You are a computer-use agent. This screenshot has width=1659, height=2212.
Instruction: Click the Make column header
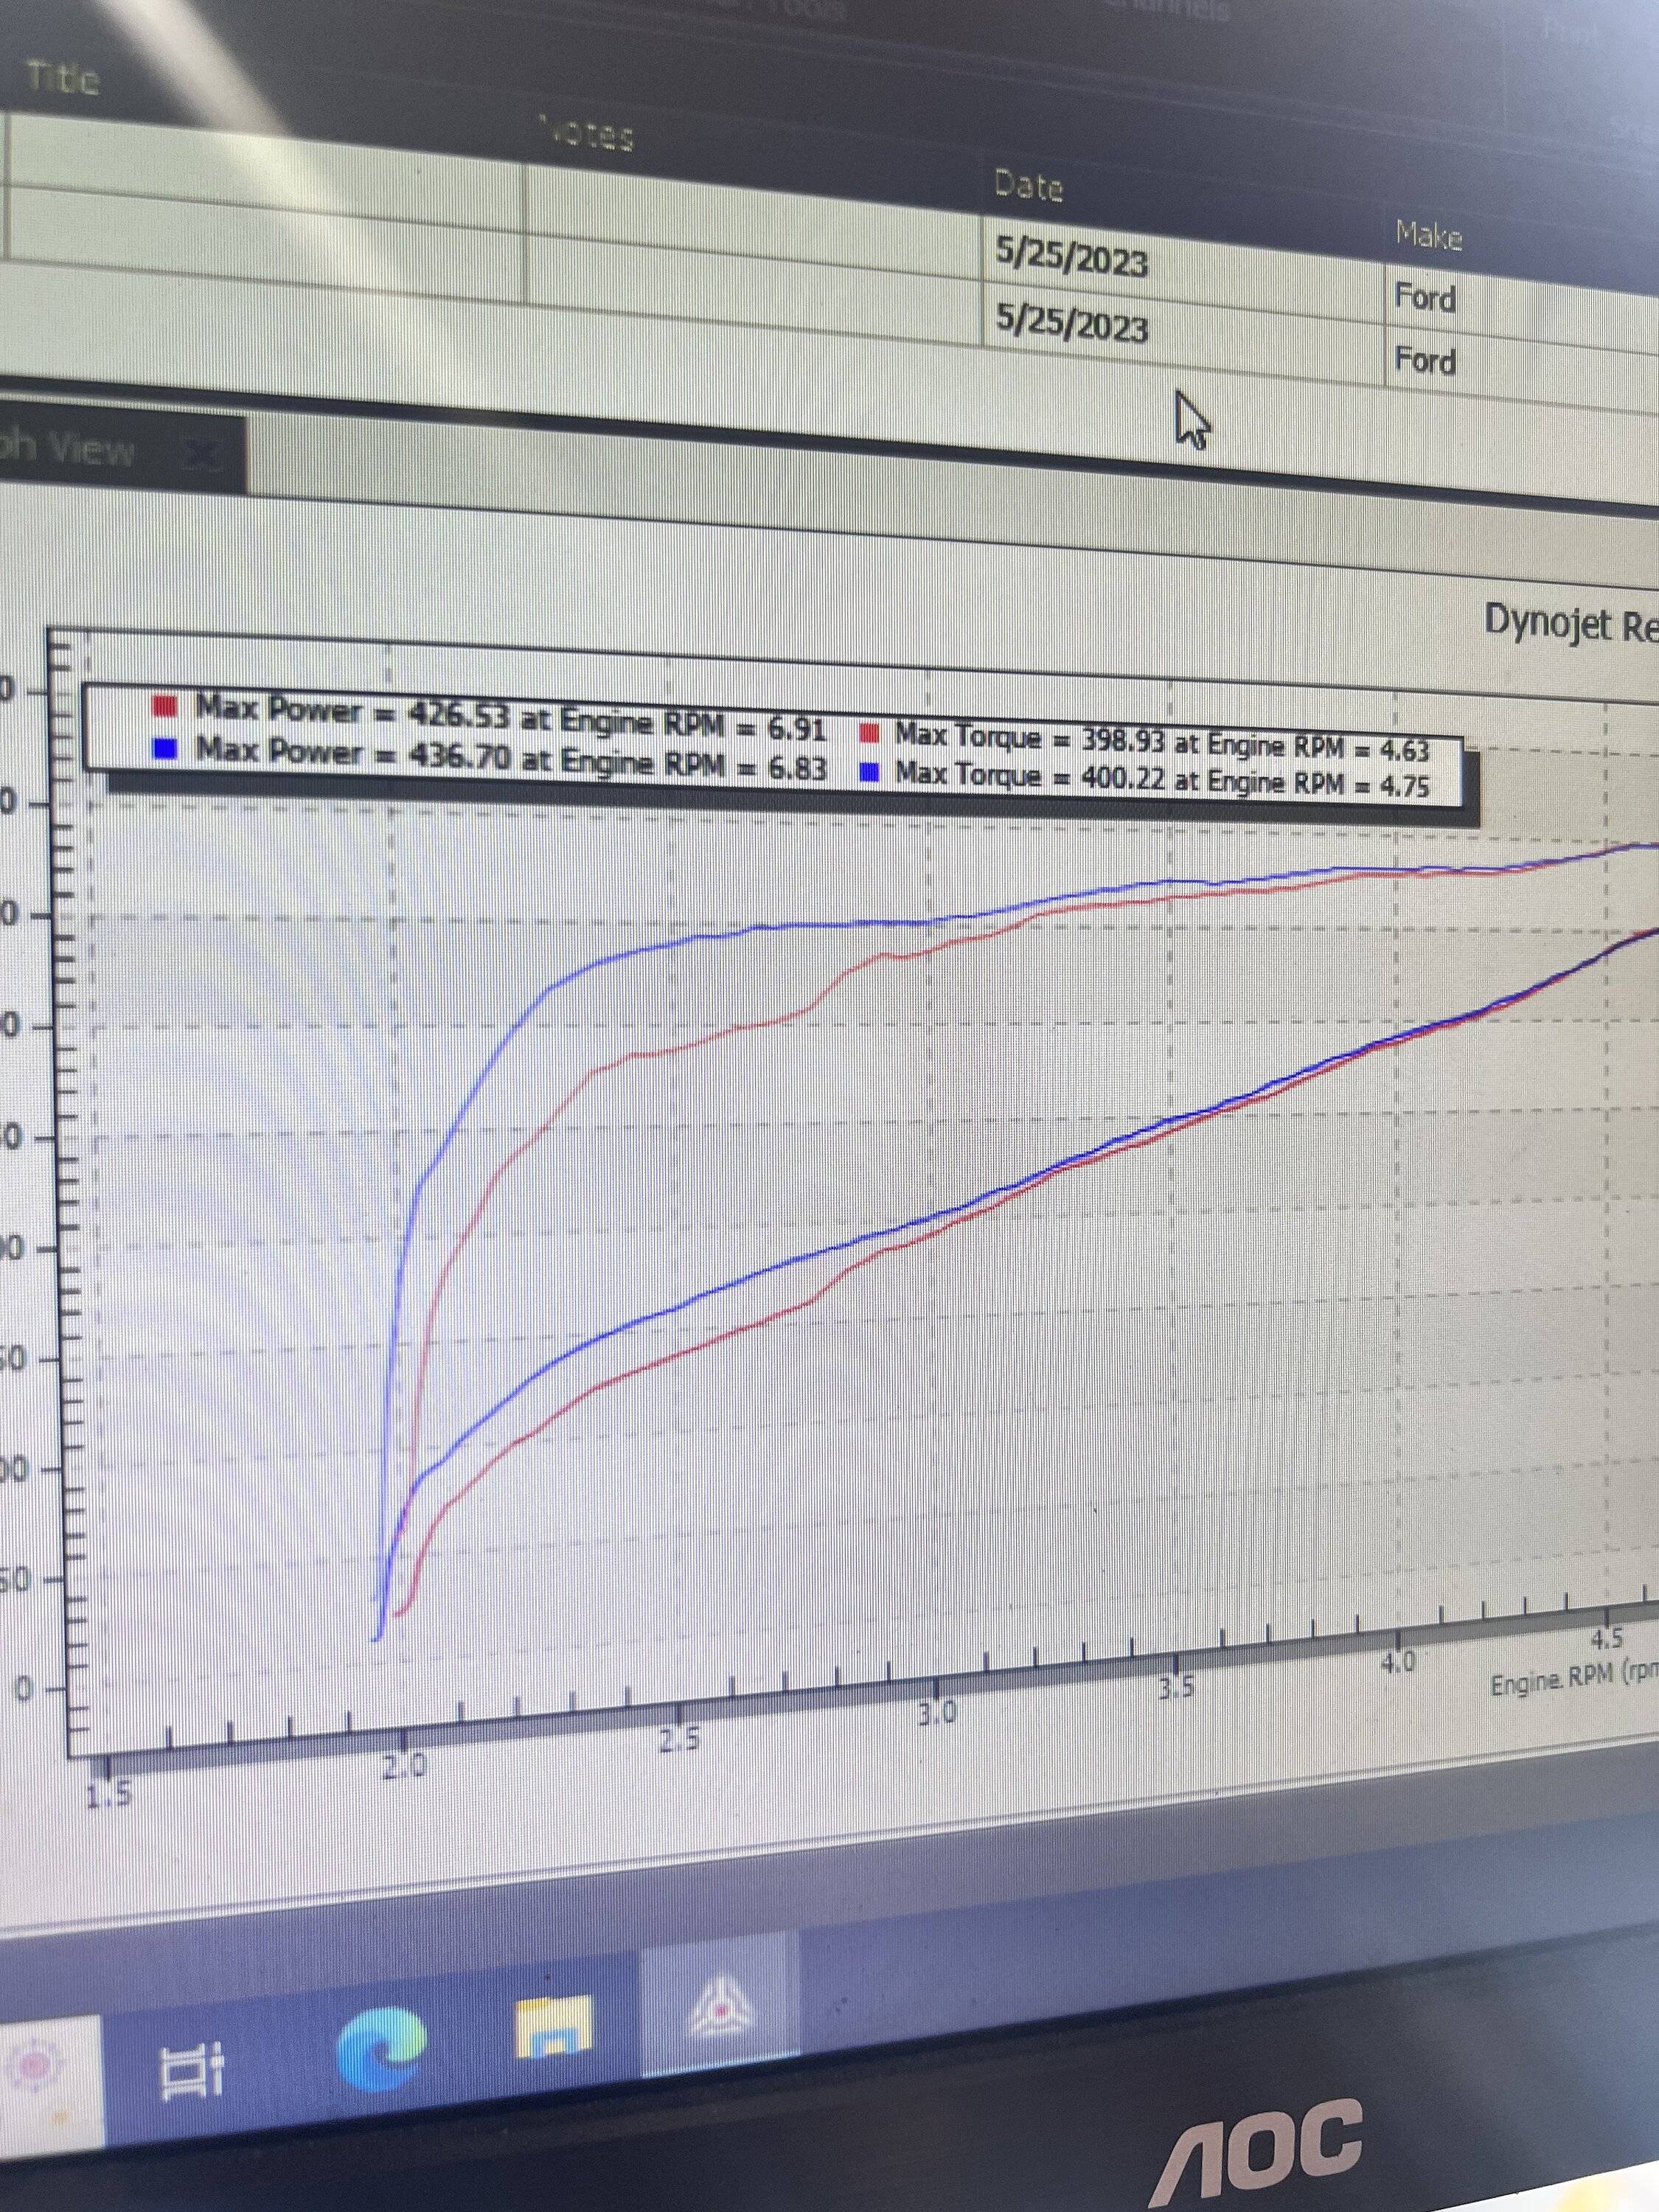(x=1429, y=236)
